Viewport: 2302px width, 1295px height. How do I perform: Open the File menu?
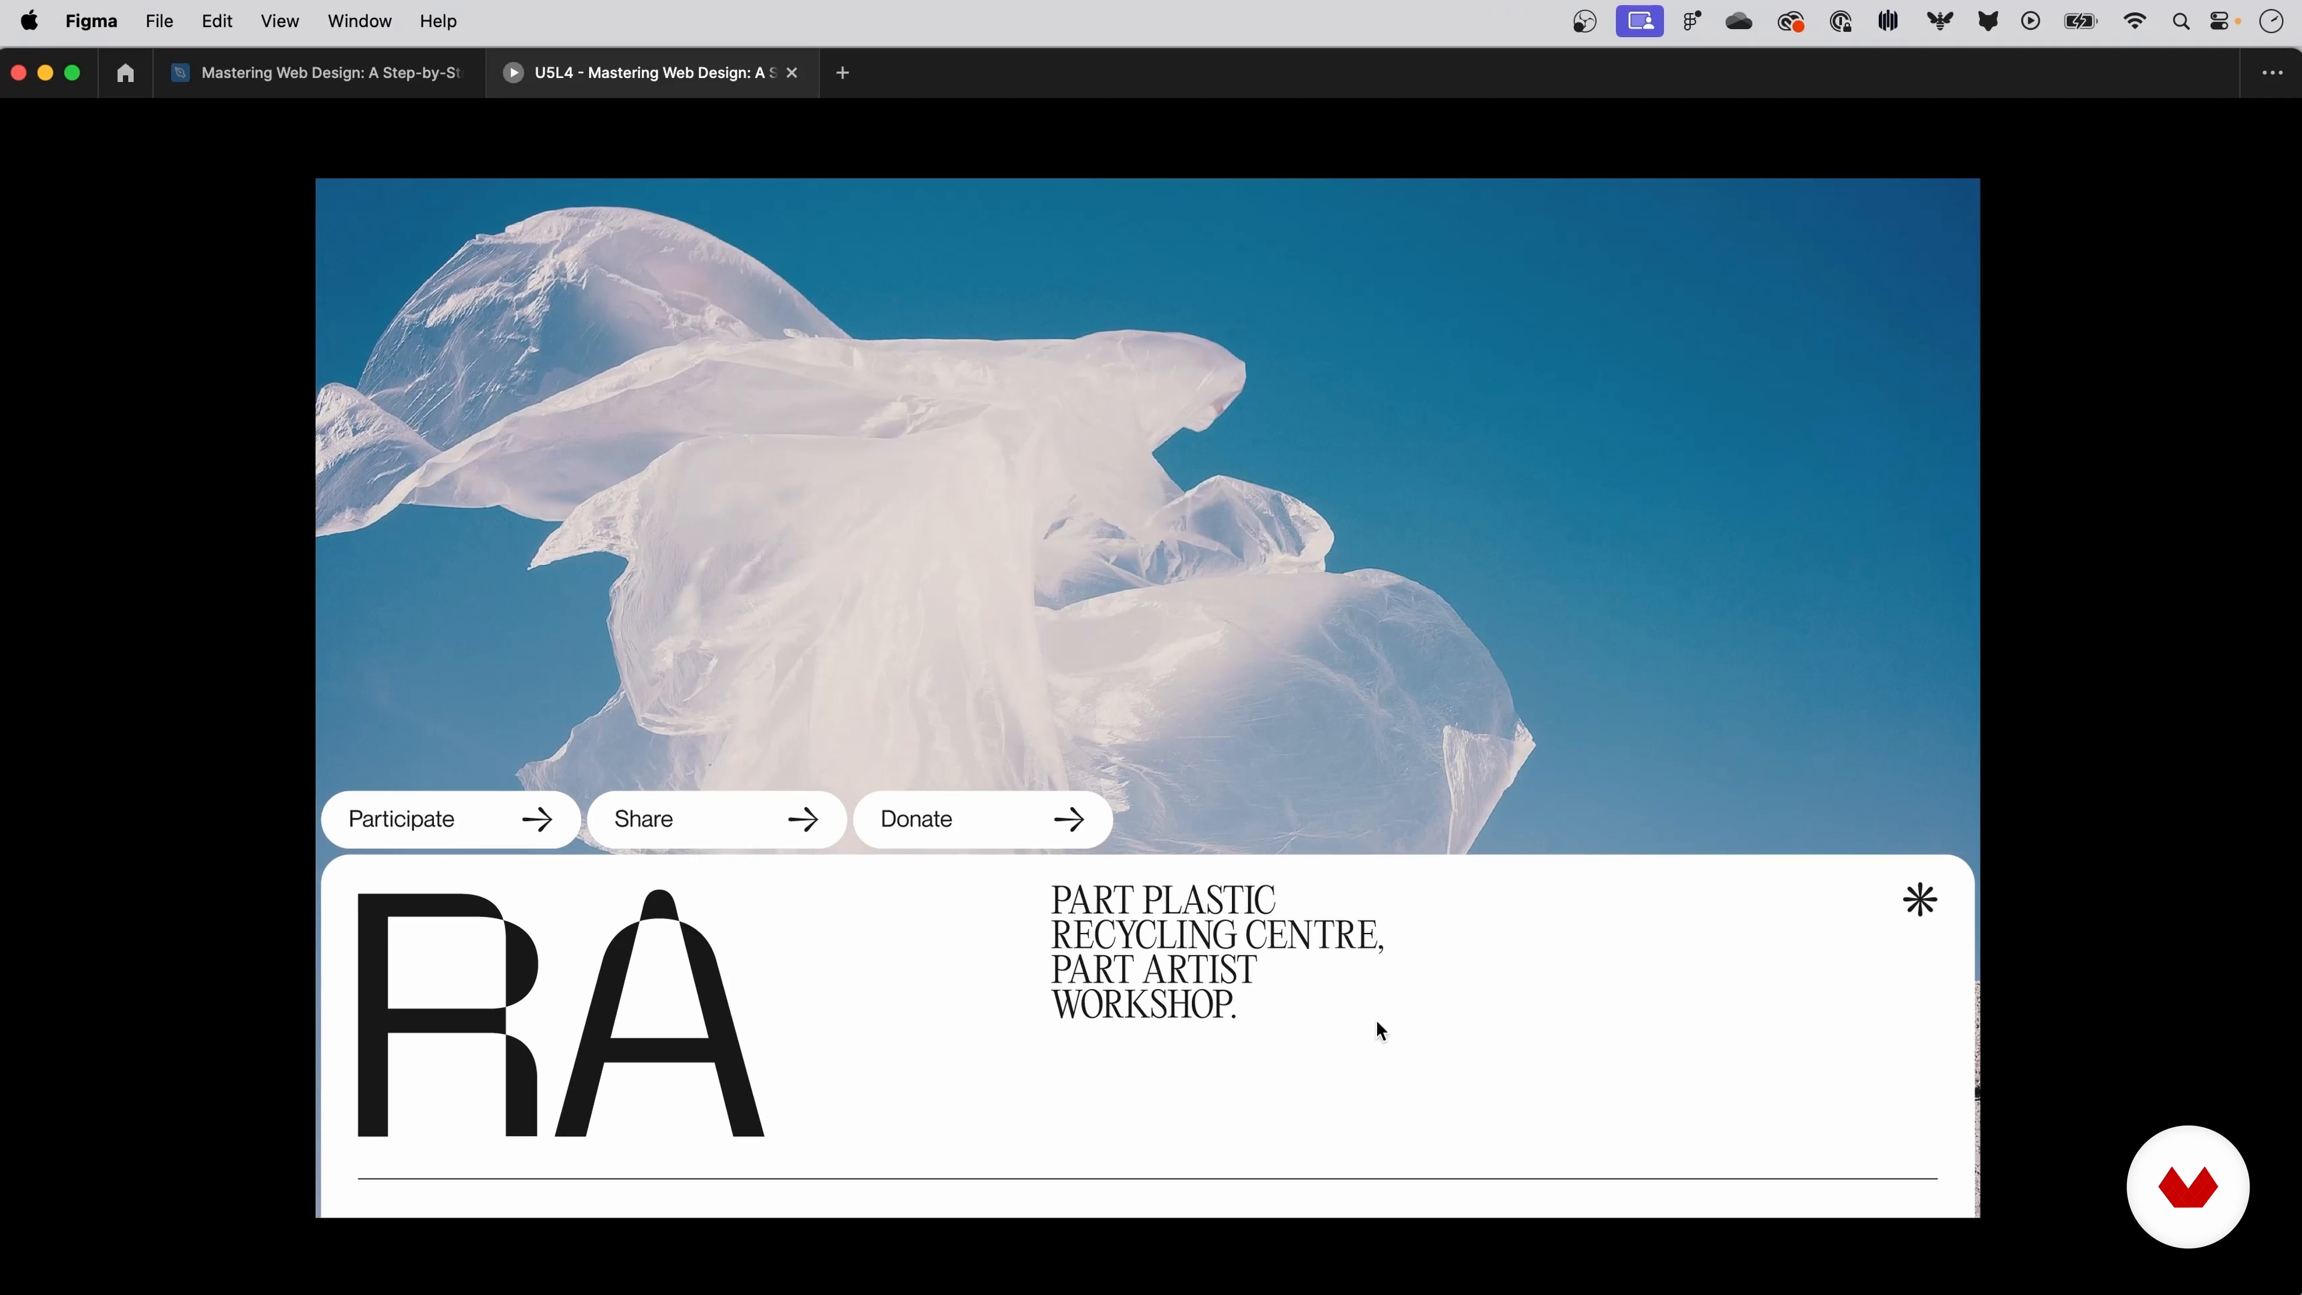(159, 22)
